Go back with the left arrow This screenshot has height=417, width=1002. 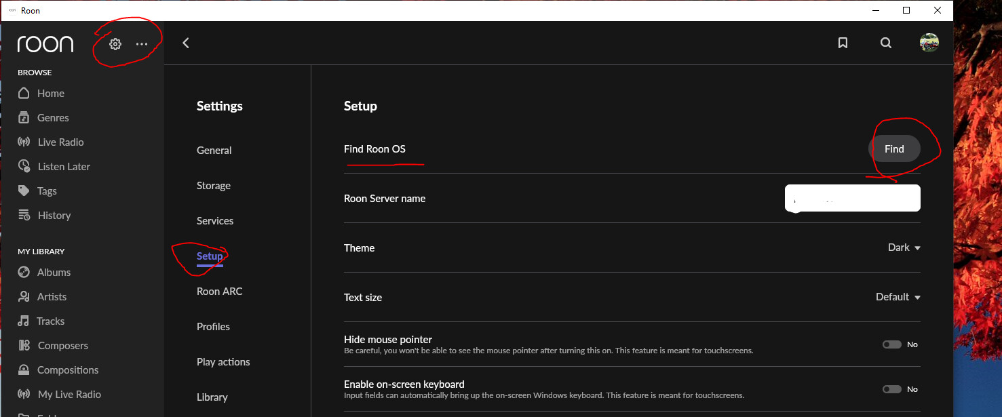click(x=186, y=43)
